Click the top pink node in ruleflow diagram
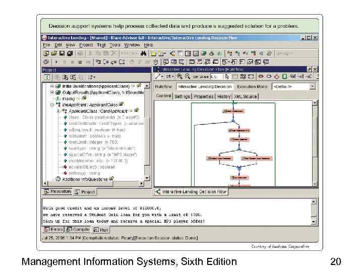 (x=233, y=111)
